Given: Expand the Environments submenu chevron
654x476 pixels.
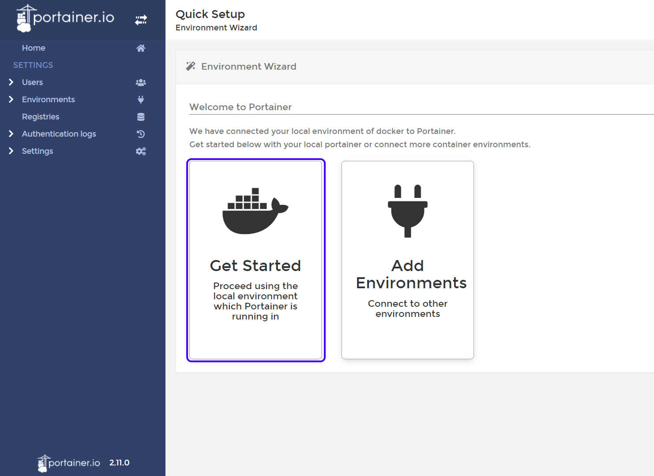Looking at the screenshot, I should pos(11,100).
